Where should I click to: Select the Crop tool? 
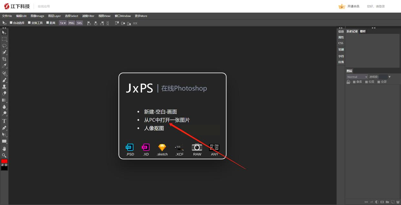[x=4, y=59]
